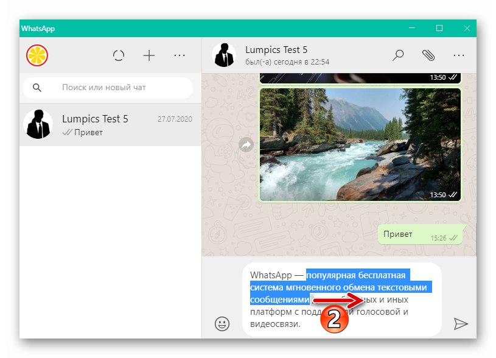Open the left panel three-dots menu
The image size is (496, 358).
(x=180, y=56)
